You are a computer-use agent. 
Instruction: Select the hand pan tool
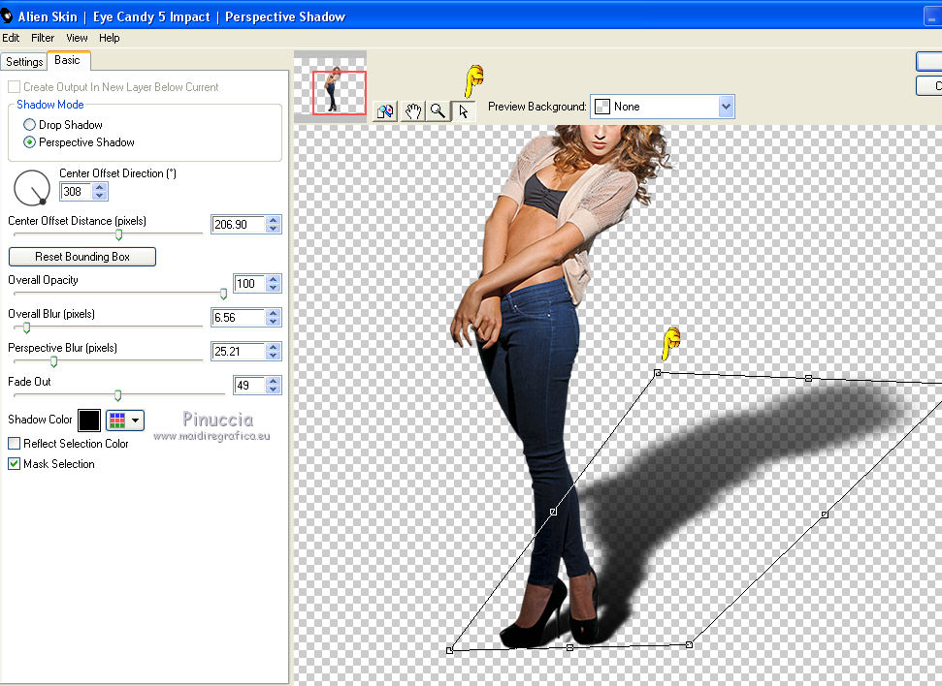(x=412, y=111)
